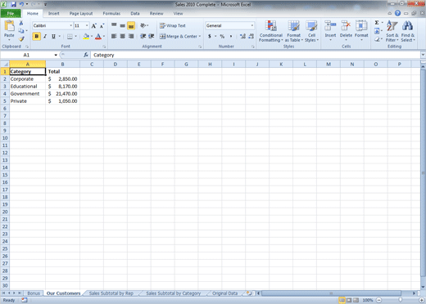Open Sort & Filter
Screen dimensions: 426x304
point(392,31)
